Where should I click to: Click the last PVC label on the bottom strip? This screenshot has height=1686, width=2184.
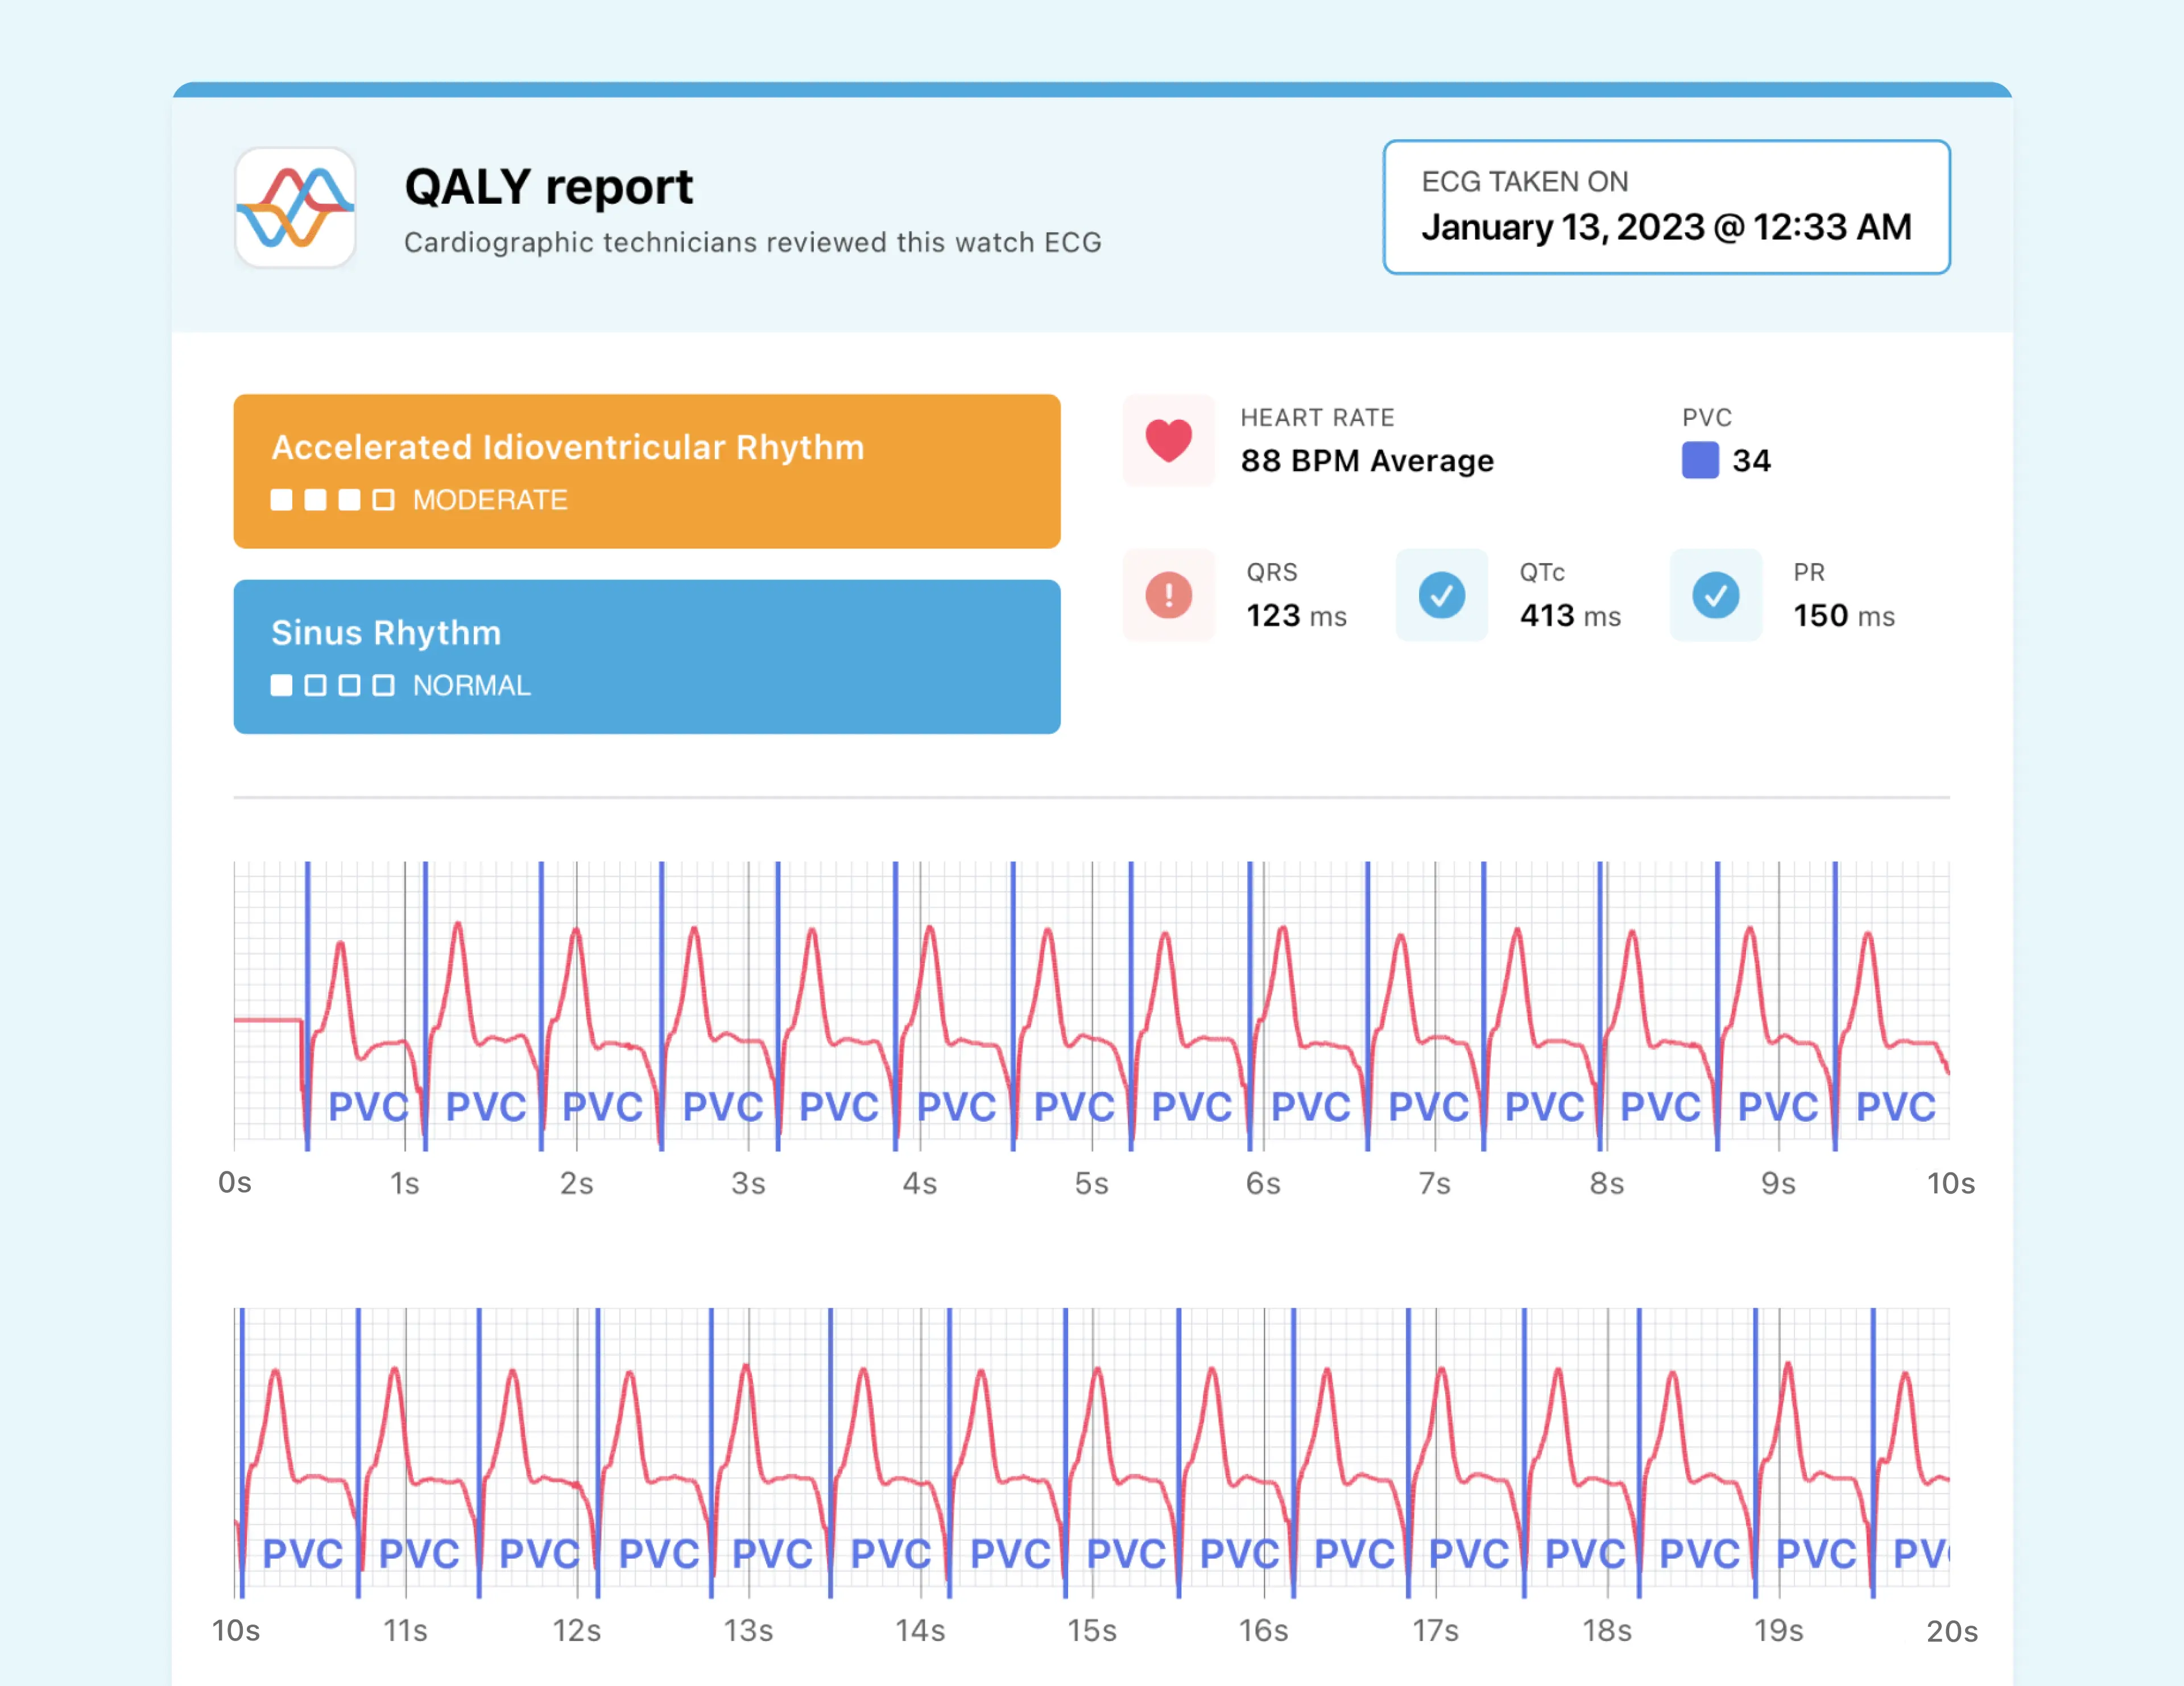[1925, 1553]
